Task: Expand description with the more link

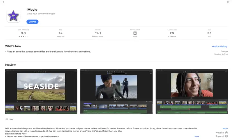Action: [197, 136]
